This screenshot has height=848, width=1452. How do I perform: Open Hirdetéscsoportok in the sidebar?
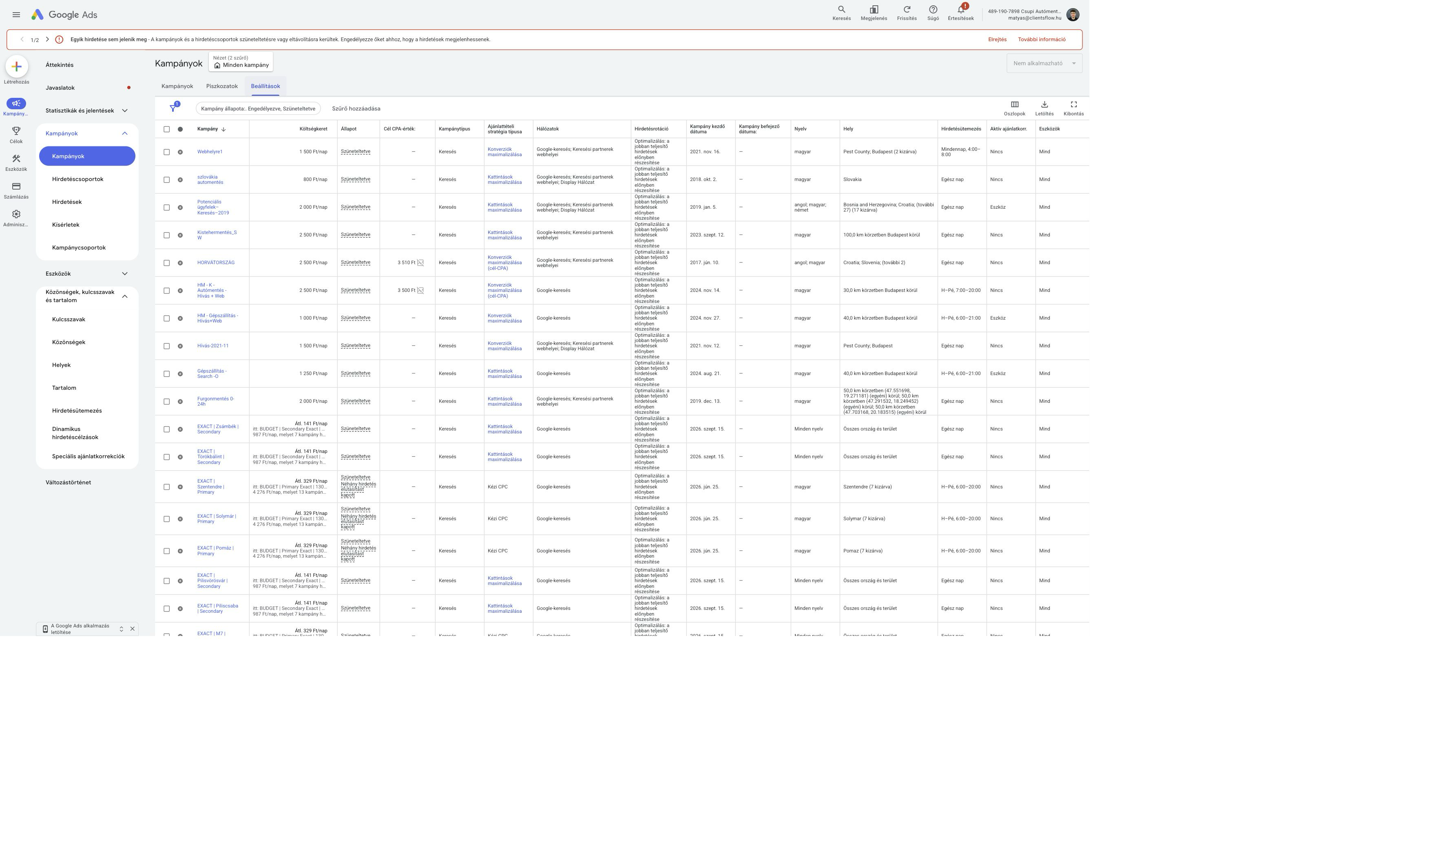(x=78, y=179)
